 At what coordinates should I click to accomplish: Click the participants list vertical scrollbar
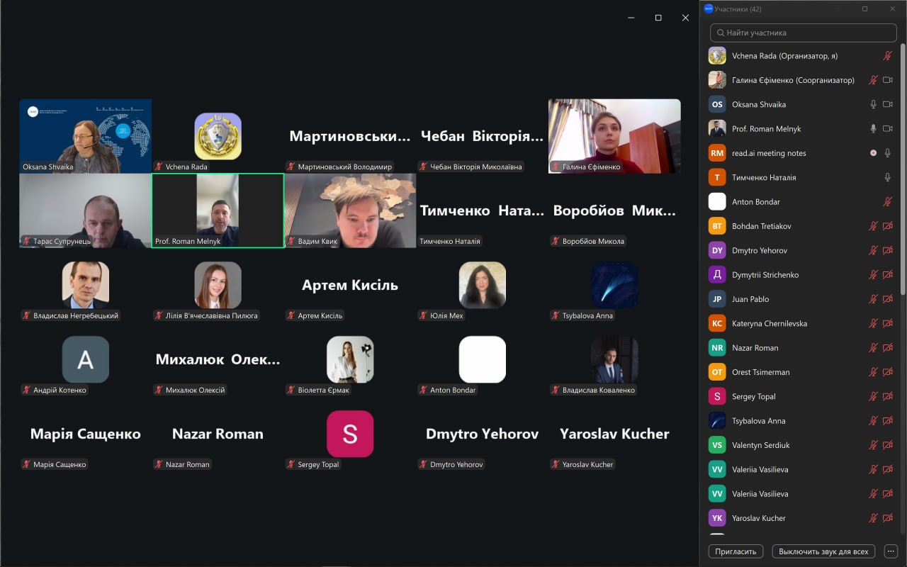(902, 170)
